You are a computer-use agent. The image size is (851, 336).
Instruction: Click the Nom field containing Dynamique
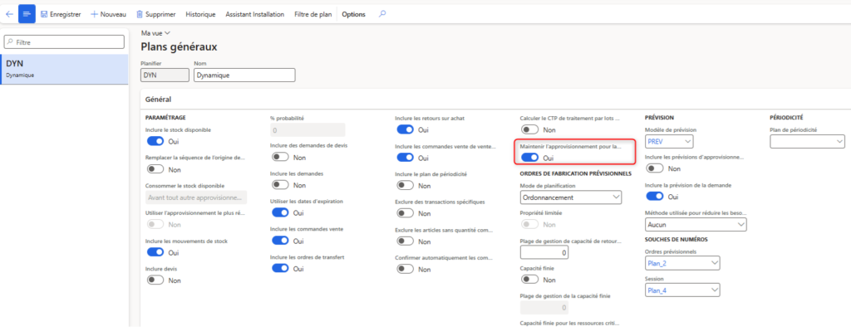coord(244,75)
